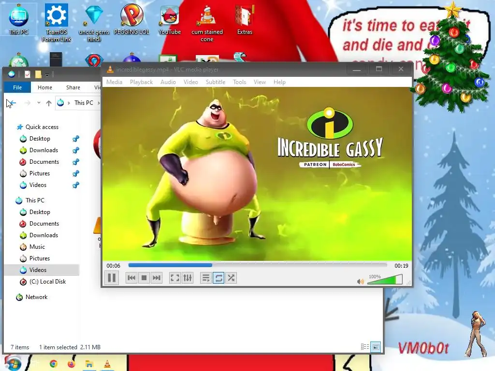Viewport: 495px width, 371px height.
Task: Open Network in navigation pane
Action: click(x=36, y=297)
